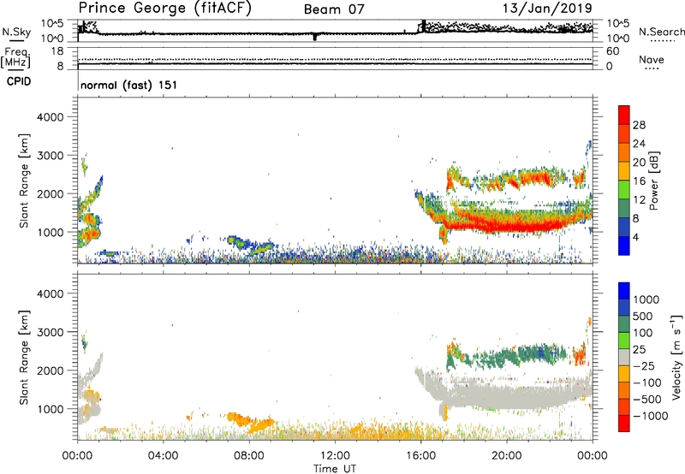Click the "60" Nave axis tick
The width and height of the screenshot is (685, 474).
pyautogui.click(x=612, y=51)
